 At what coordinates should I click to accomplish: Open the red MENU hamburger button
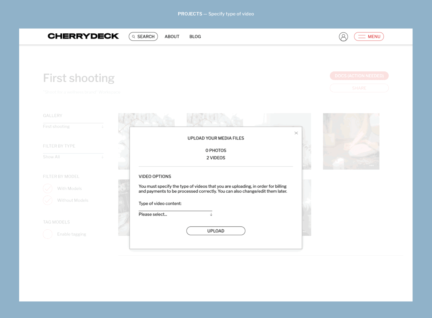coord(369,36)
